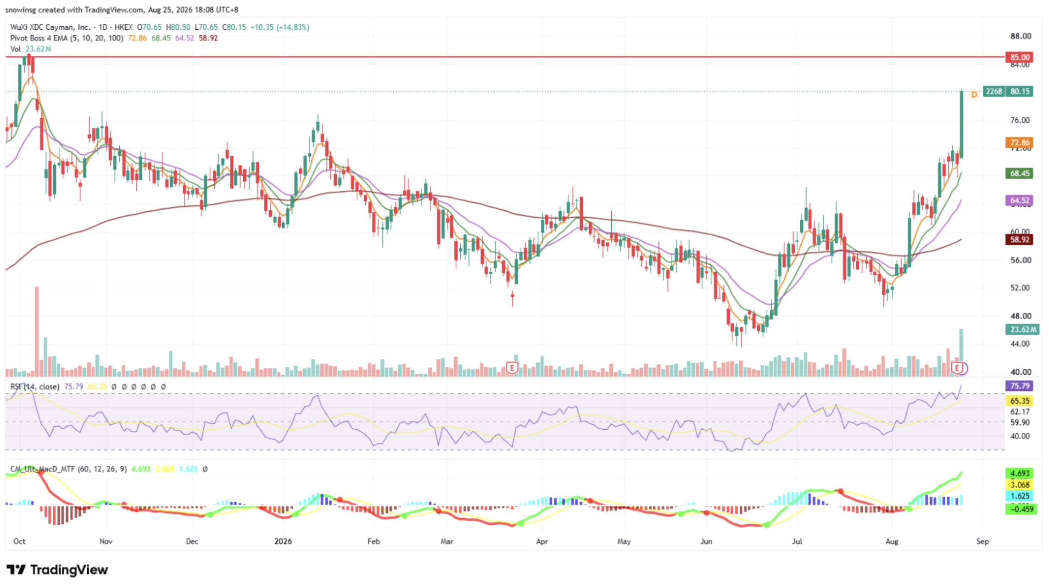The width and height of the screenshot is (1049, 588).
Task: Open the earnings E marker near September
Action: pyautogui.click(x=957, y=368)
